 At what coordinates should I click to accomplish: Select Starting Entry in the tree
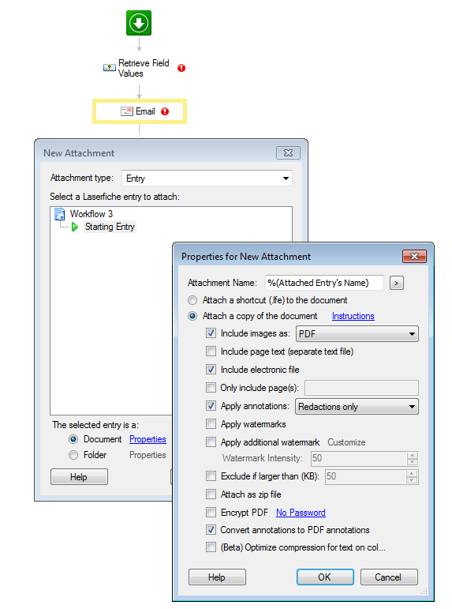pos(110,227)
